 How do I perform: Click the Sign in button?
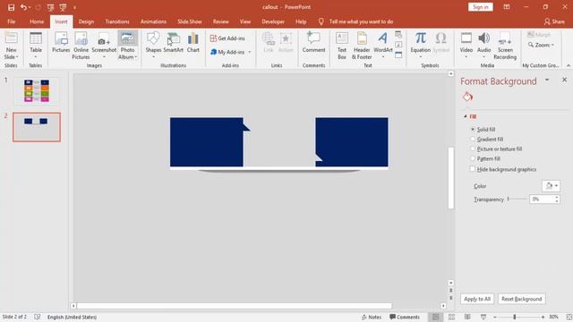point(480,7)
